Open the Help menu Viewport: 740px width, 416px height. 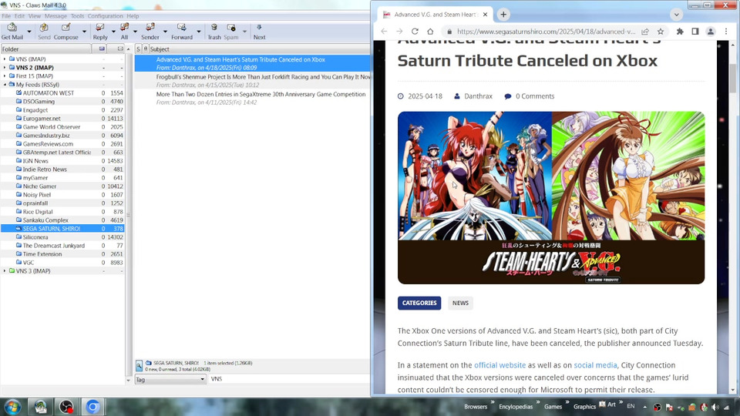pyautogui.click(x=133, y=16)
